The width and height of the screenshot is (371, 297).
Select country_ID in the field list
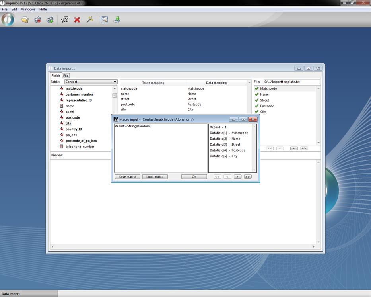tap(74, 129)
